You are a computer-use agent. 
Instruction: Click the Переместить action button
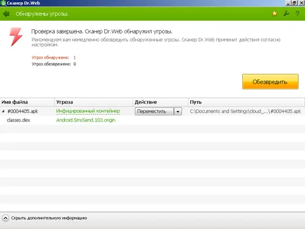tap(154, 111)
